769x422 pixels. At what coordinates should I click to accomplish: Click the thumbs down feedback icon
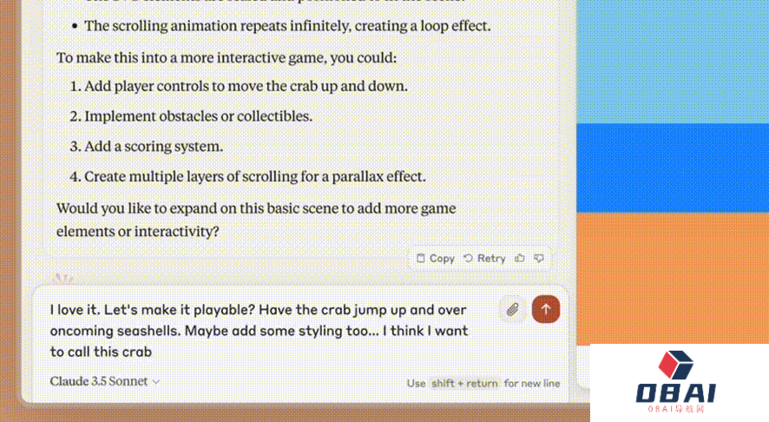tap(538, 258)
